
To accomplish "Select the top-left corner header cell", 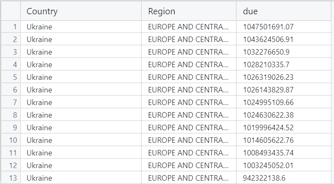I will coord(11,11).
